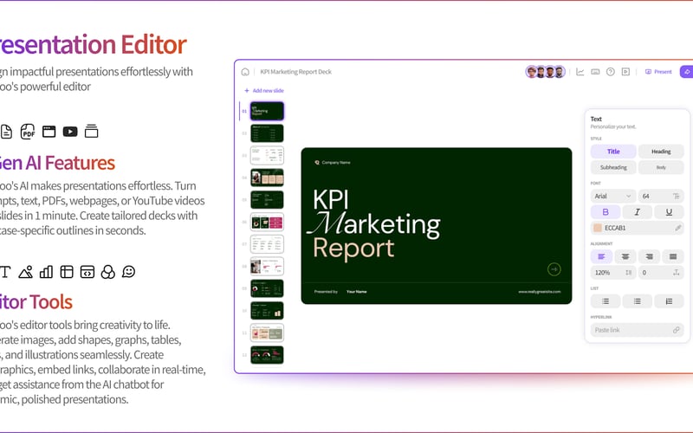Click the line height field showing 120%
The height and width of the screenshot is (433, 693).
[613, 273]
